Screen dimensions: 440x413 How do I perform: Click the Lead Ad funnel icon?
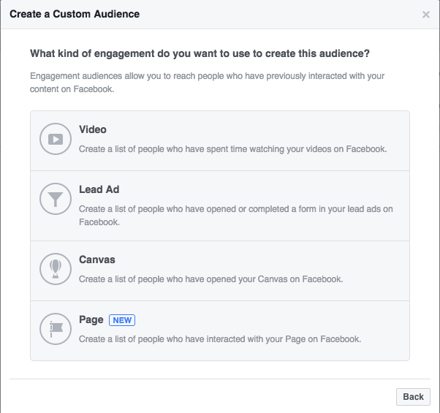[56, 199]
